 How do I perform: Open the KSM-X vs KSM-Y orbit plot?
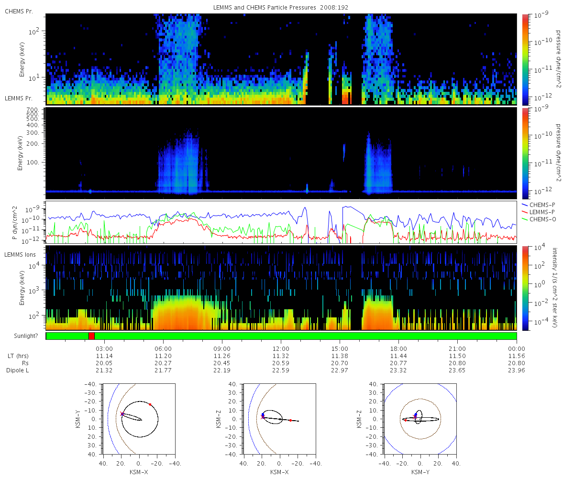(x=139, y=419)
